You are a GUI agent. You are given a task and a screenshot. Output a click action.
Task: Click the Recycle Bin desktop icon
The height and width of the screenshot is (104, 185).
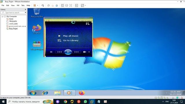tap(37, 13)
